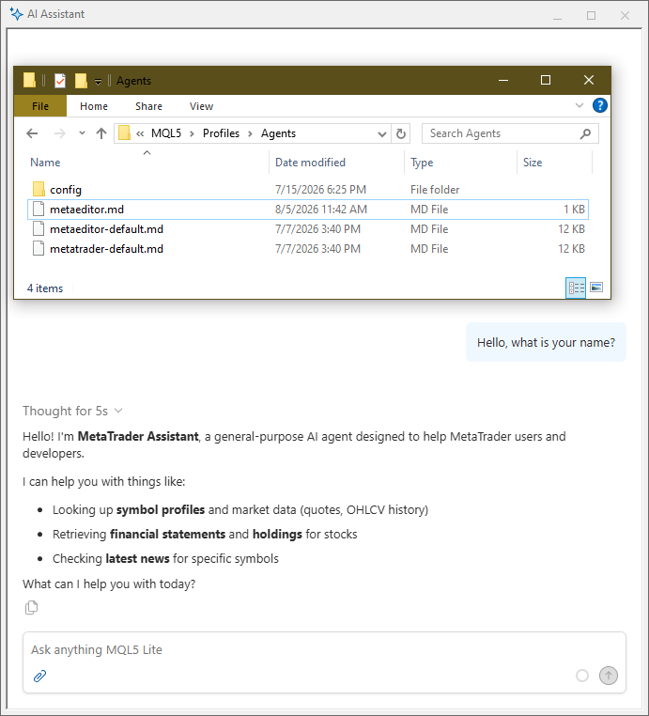Click the address bar folder icon
The height and width of the screenshot is (716, 649).
coord(124,132)
